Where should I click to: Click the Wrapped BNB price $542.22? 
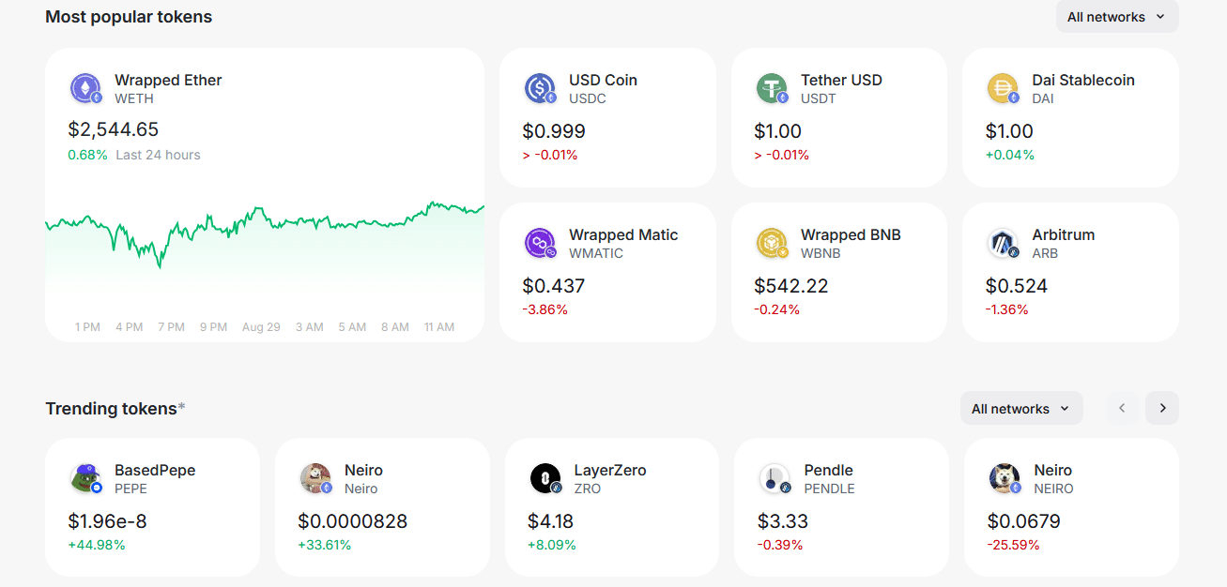click(x=790, y=286)
